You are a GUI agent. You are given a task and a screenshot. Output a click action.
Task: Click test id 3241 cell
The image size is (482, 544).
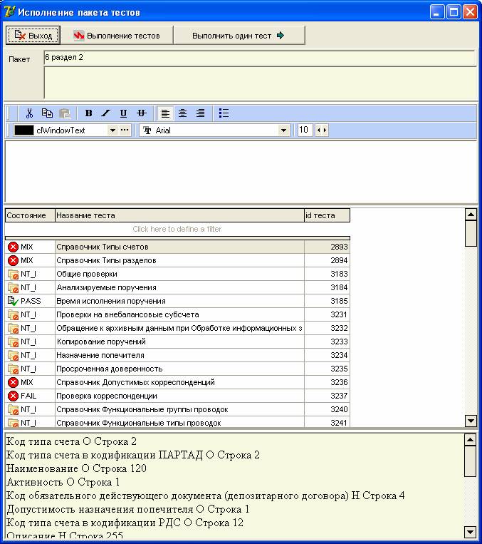pos(327,423)
